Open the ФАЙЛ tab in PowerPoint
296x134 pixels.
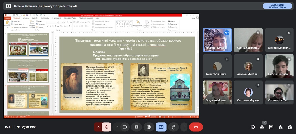(8, 18)
